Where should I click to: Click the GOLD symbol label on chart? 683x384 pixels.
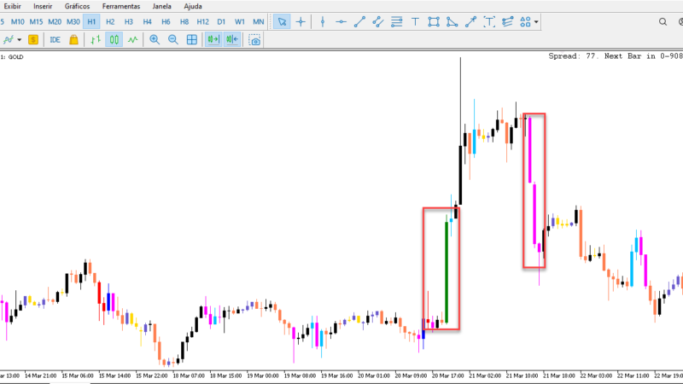coord(15,57)
